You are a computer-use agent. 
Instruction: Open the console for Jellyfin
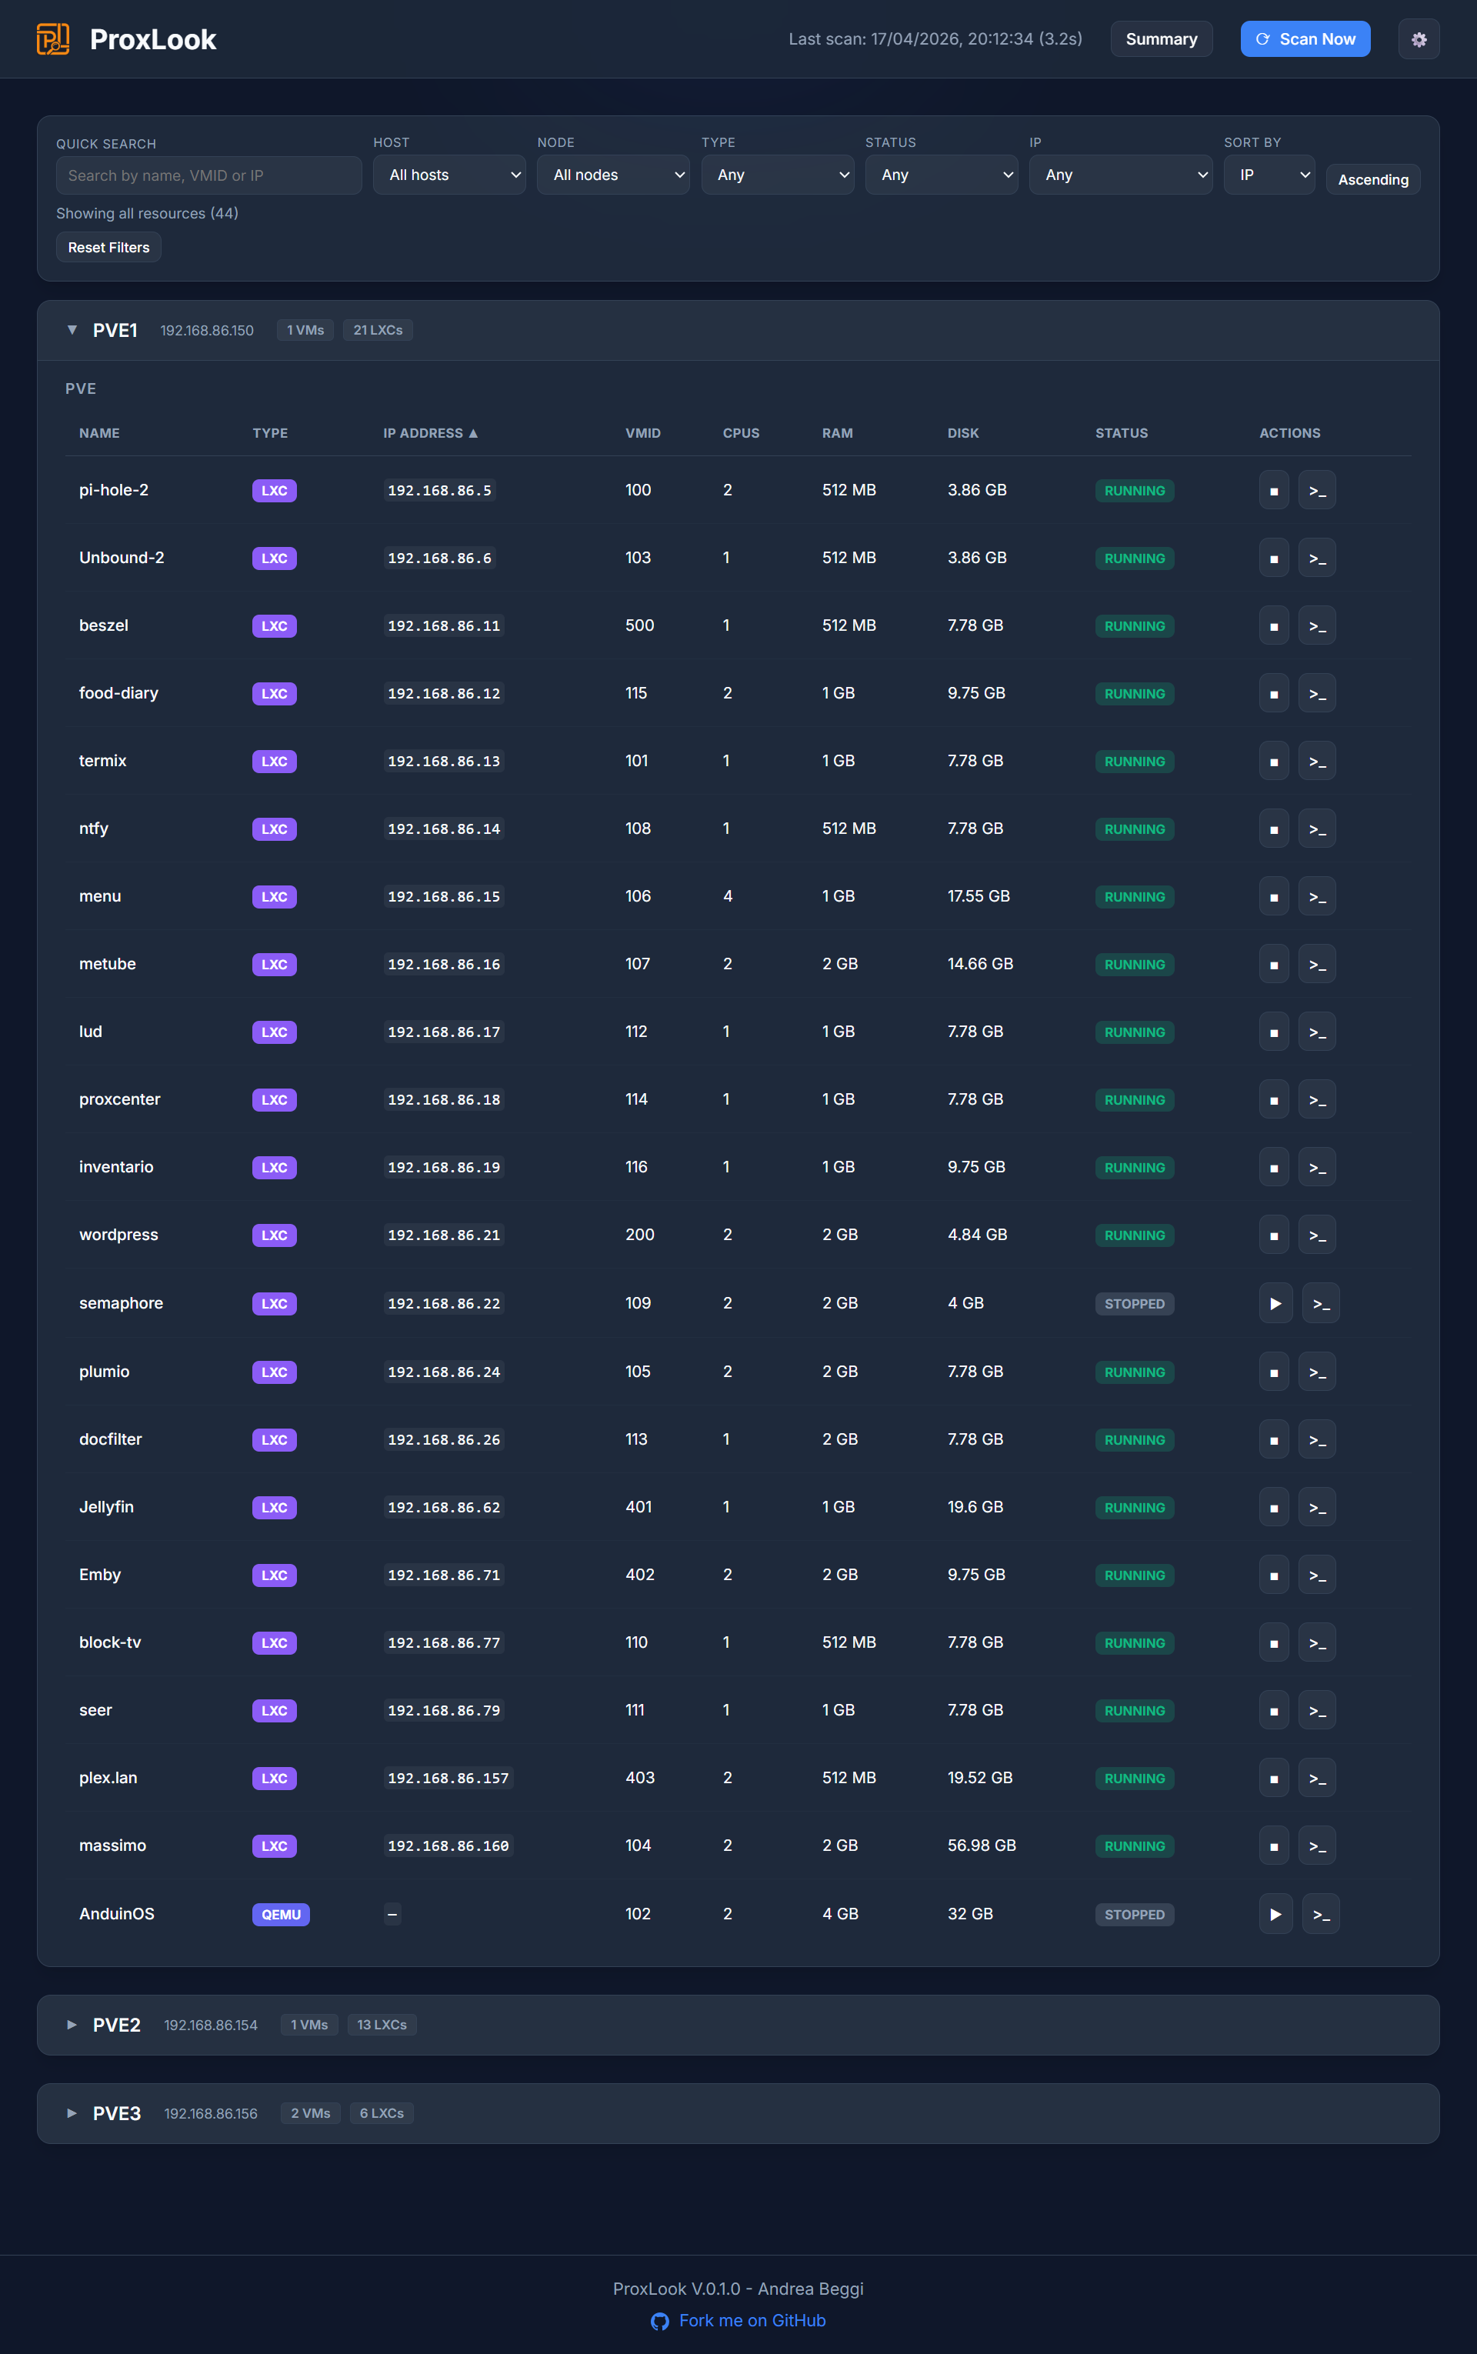point(1317,1507)
